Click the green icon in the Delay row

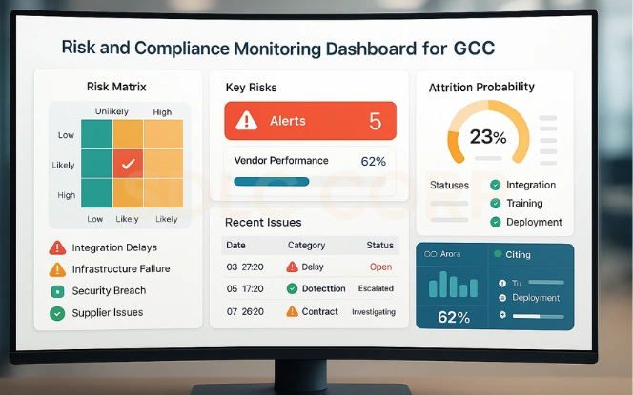click(292, 267)
